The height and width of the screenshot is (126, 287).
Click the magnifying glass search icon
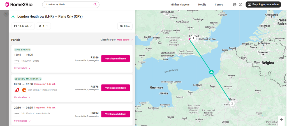coord(95,4)
